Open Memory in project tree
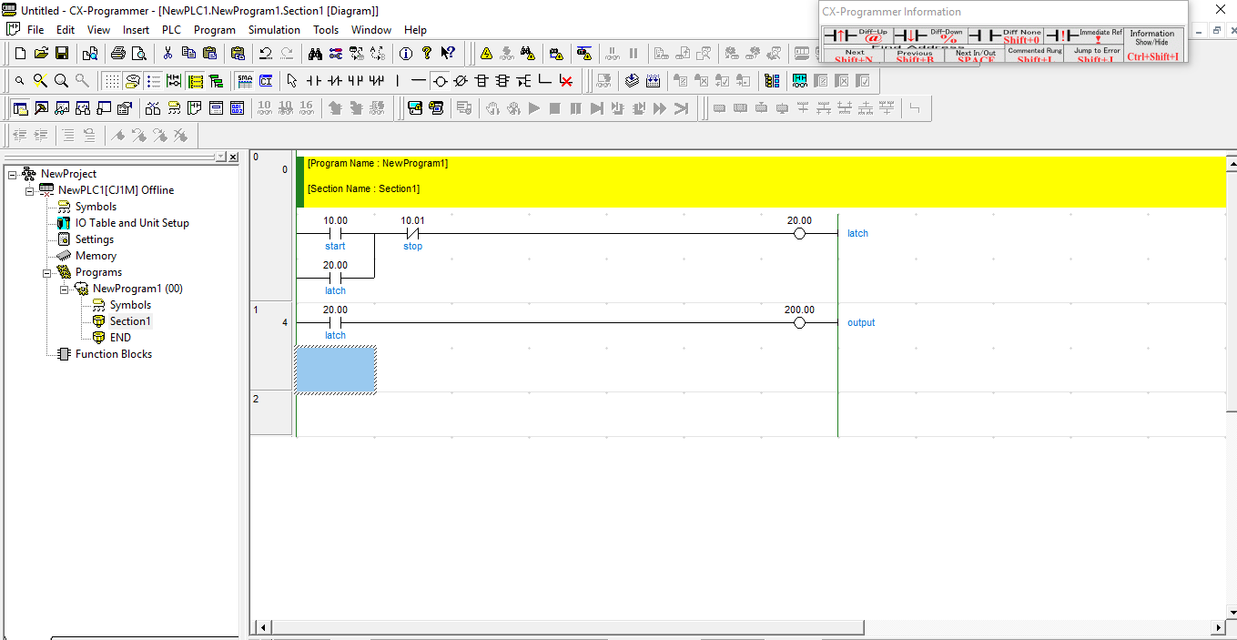This screenshot has height=640, width=1237. [x=96, y=256]
